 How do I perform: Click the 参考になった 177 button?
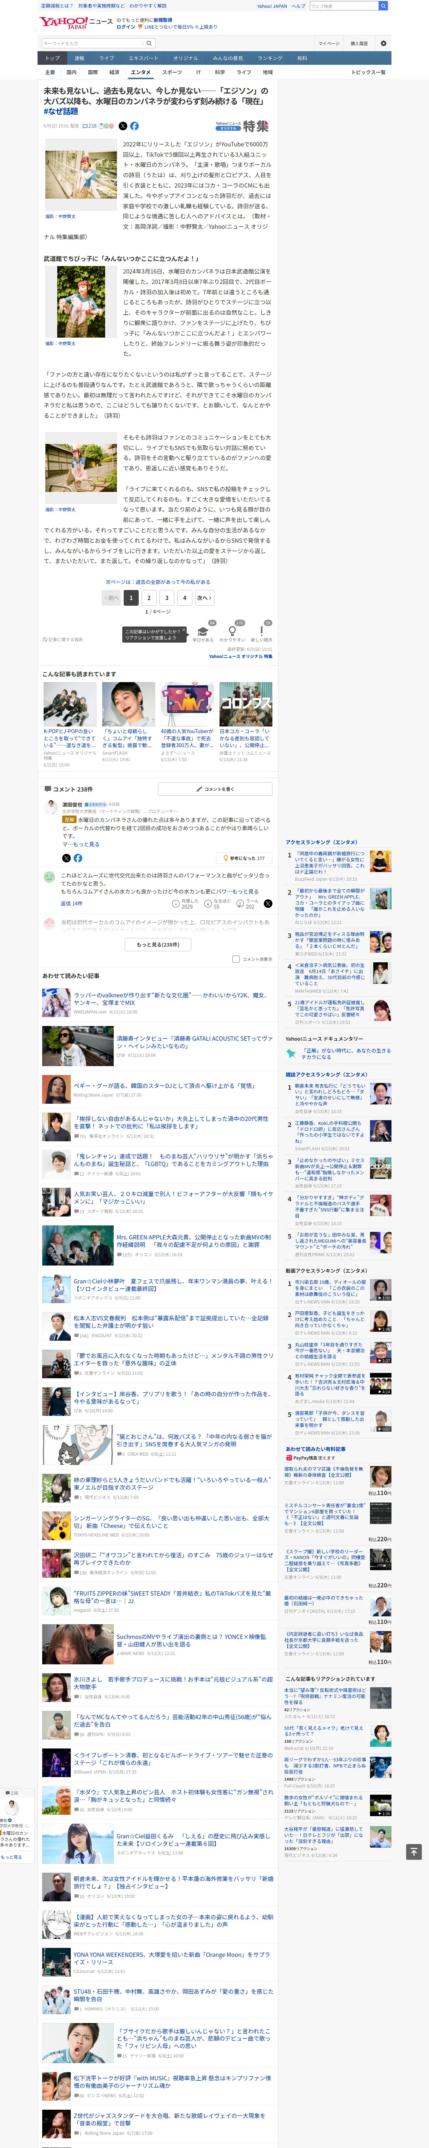tap(244, 858)
